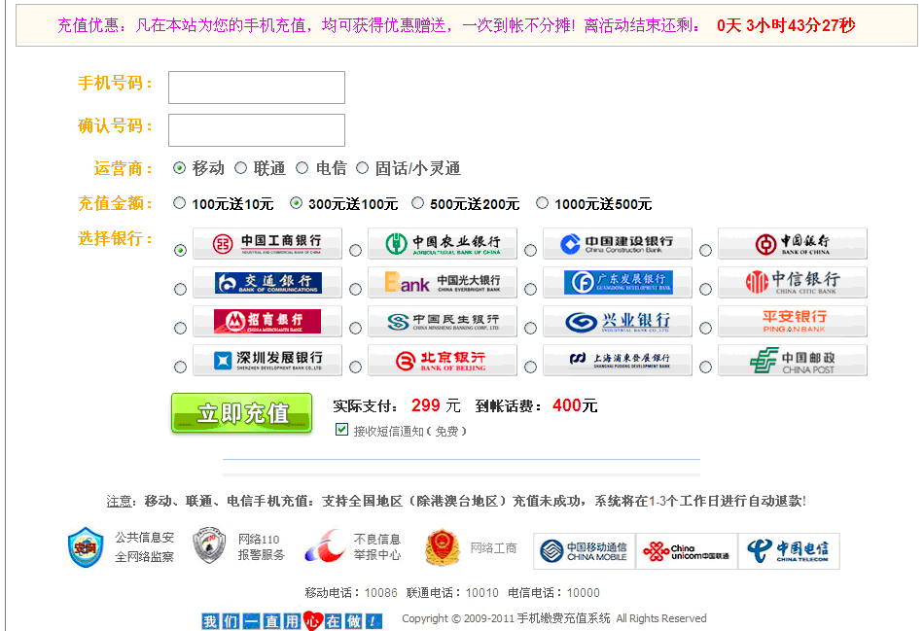
Task: Open the 网络工商 national emblem icon
Action: coord(442,546)
